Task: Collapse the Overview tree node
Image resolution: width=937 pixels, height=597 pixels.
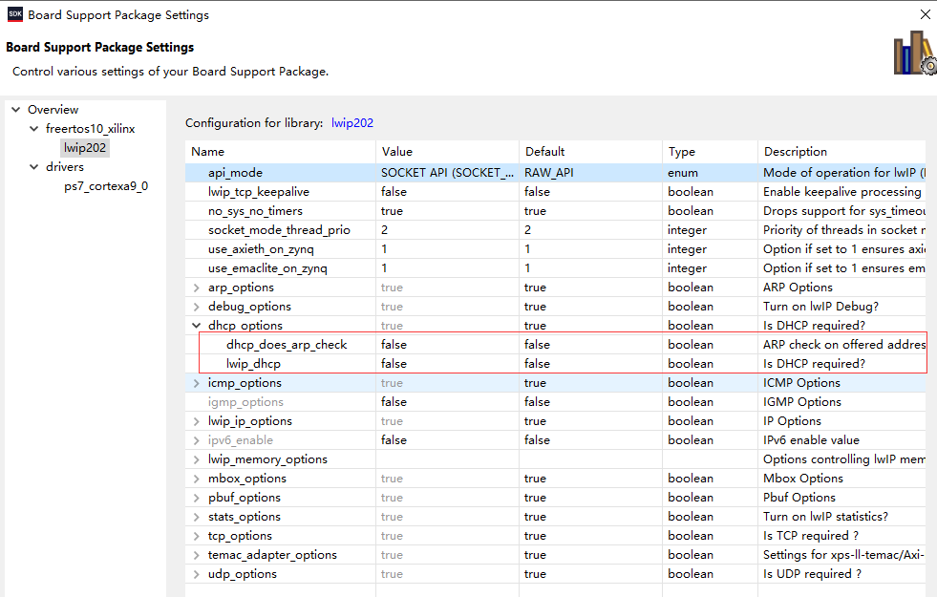Action: pos(15,109)
